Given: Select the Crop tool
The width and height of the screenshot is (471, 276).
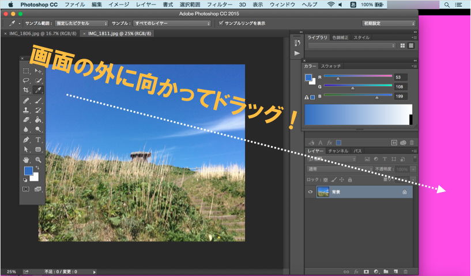Looking at the screenshot, I should tap(26, 90).
